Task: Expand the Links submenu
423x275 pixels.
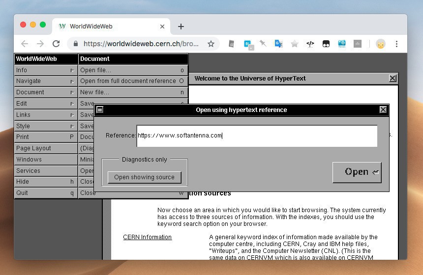Action: pyautogui.click(x=46, y=115)
